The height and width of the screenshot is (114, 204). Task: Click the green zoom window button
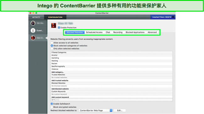click(x=36, y=13)
